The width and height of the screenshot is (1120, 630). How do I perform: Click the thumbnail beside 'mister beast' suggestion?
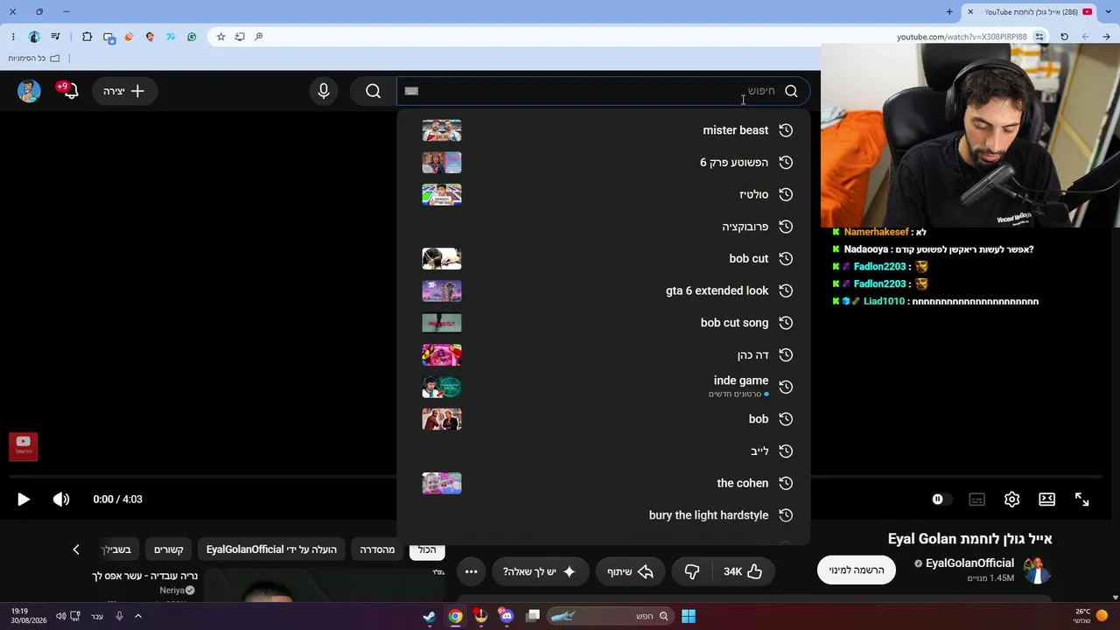click(442, 130)
